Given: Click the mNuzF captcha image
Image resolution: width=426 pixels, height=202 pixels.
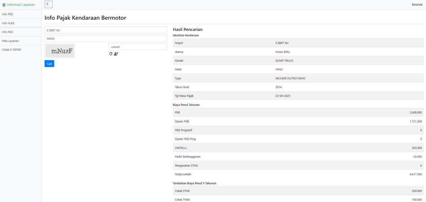Looking at the screenshot, I should point(60,51).
